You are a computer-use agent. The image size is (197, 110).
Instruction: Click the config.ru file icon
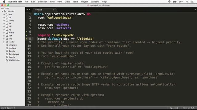click(7, 48)
